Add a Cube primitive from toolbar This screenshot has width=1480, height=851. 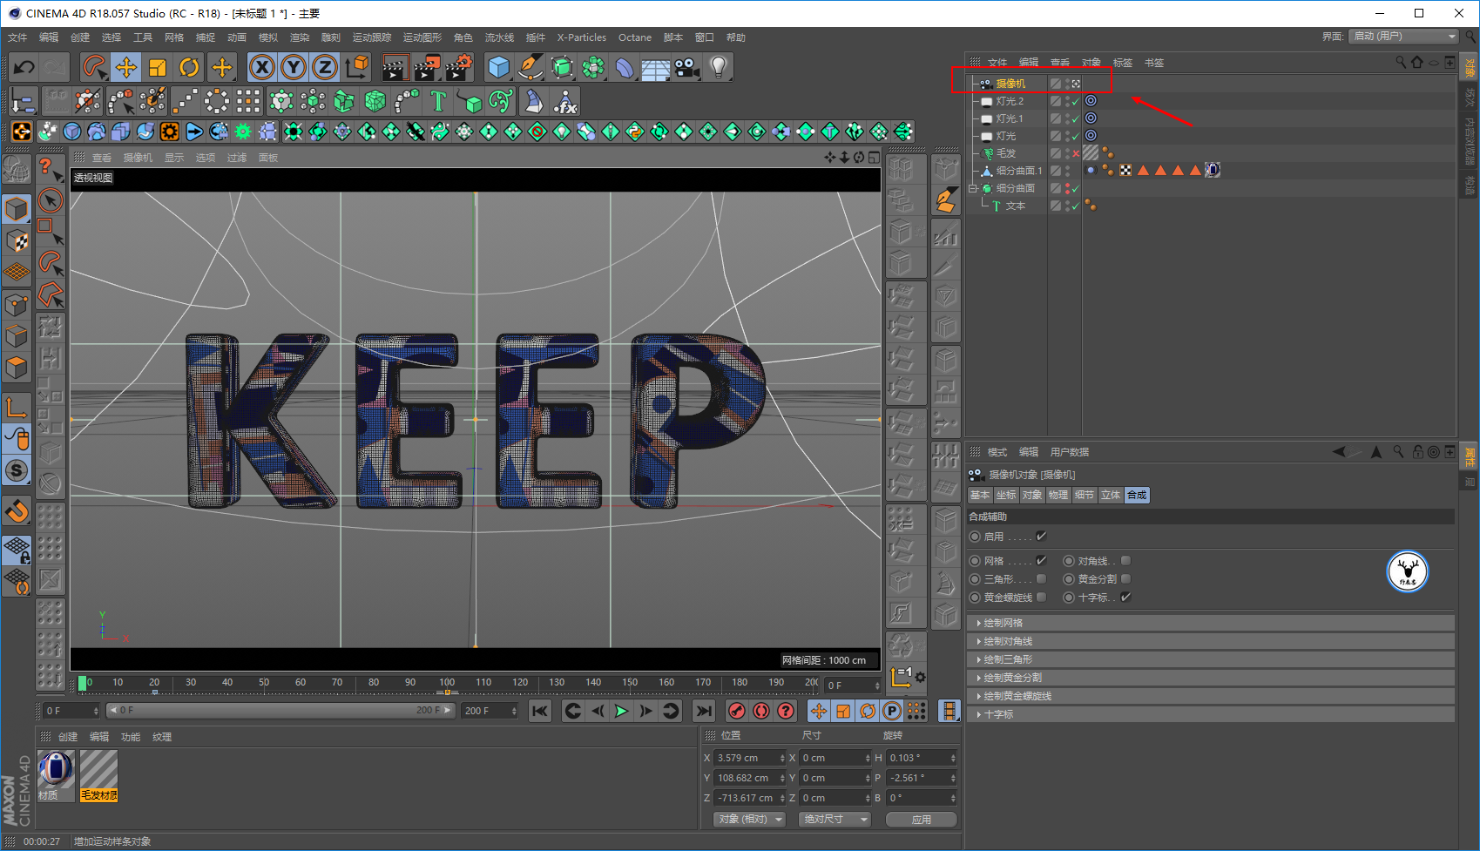(x=499, y=67)
